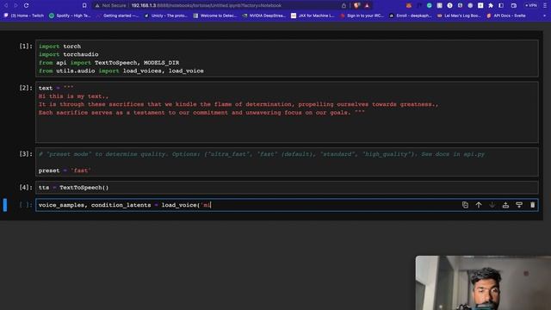Focus the text string cell labeled [2]
The image size is (551, 310).
point(287,113)
